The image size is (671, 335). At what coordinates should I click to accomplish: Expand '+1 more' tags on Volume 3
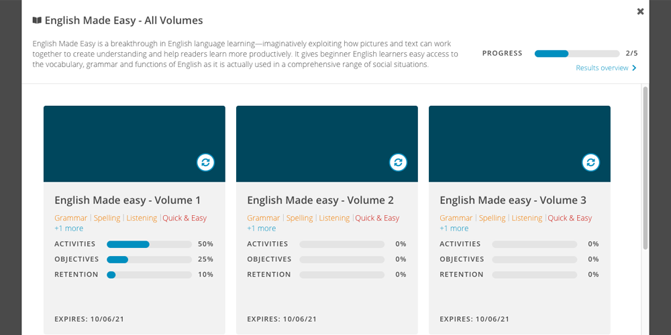coord(454,228)
